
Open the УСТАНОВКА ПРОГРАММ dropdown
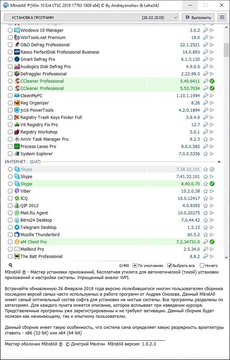click(x=91, y=17)
